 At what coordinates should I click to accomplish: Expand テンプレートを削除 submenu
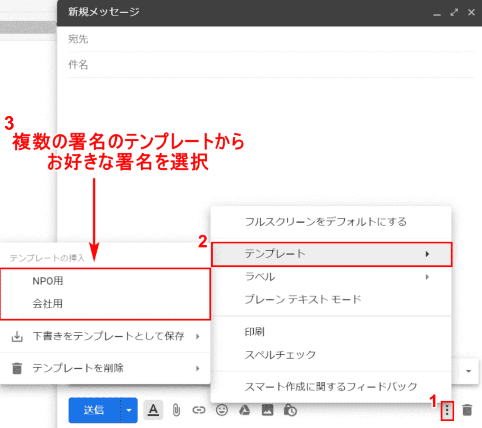point(105,368)
